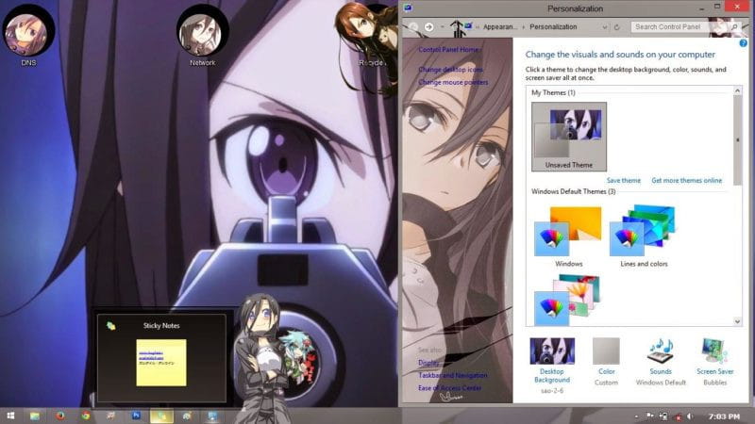Click the Change desktop icons link
This screenshot has width=755, height=424.
[x=450, y=71]
